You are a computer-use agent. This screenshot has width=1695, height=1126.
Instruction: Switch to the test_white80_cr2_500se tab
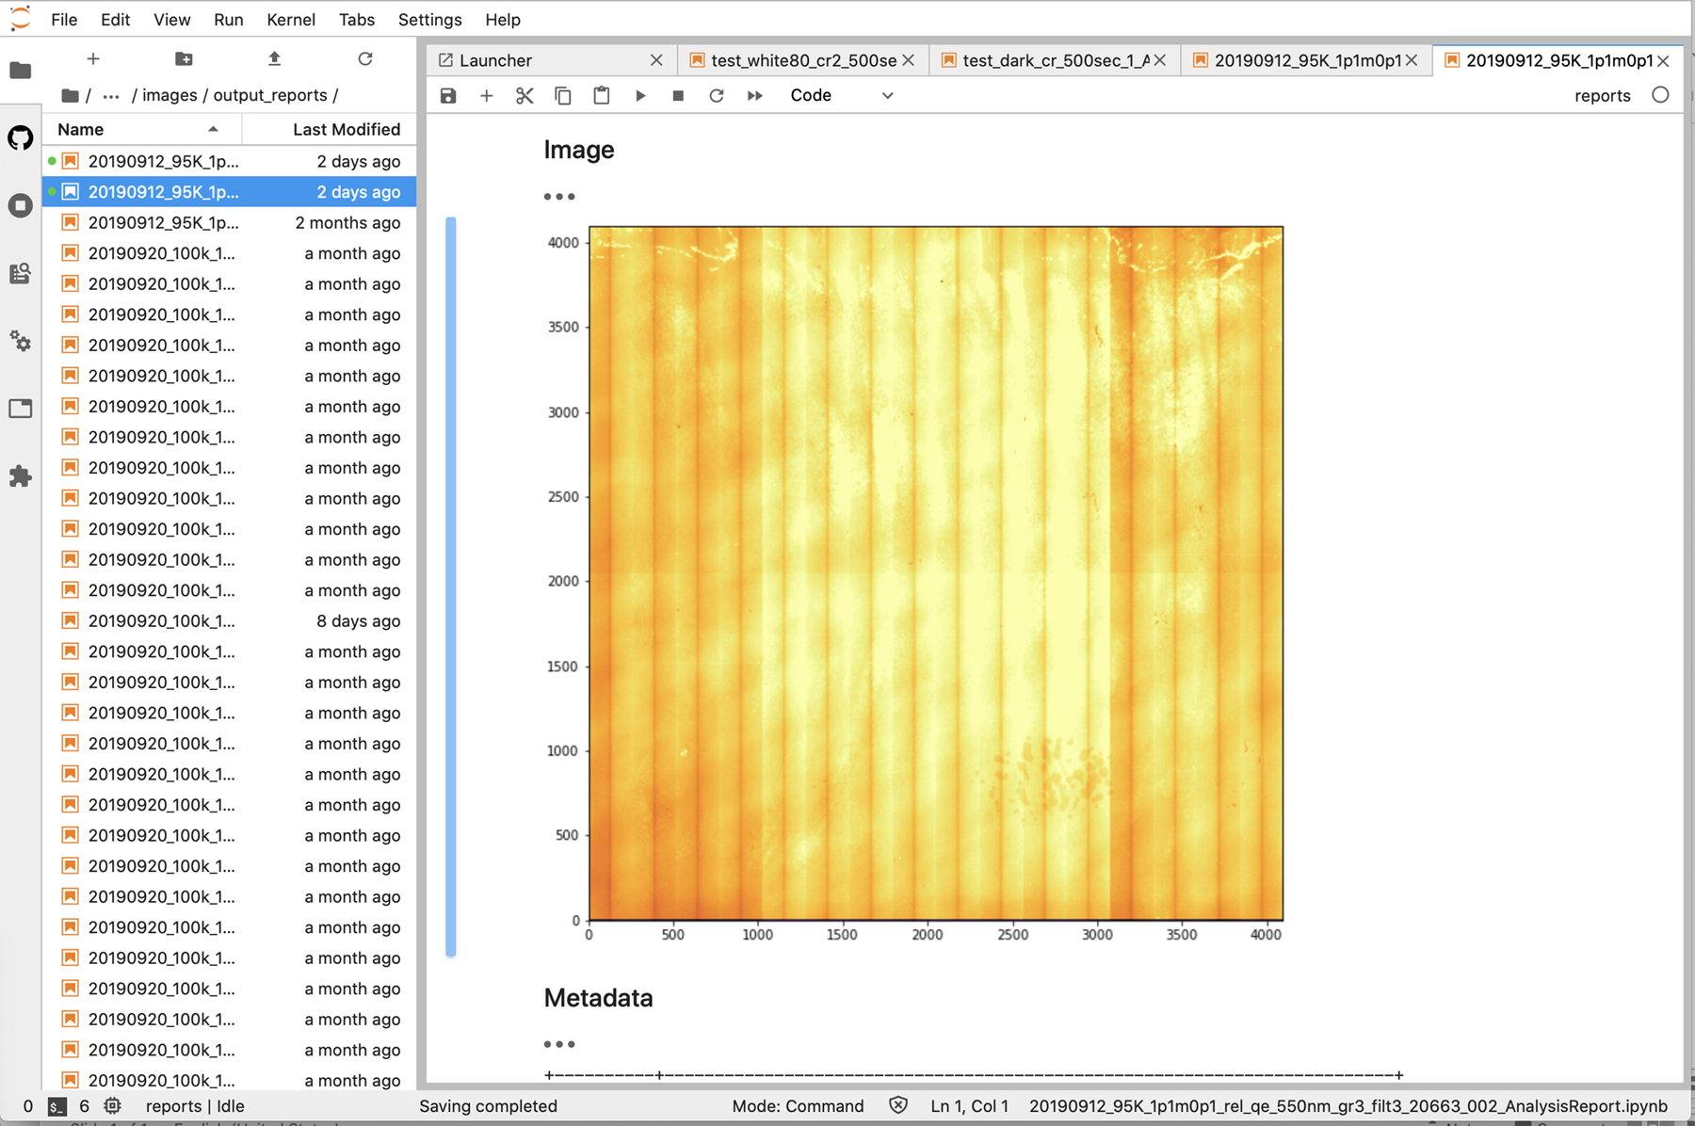tap(802, 60)
